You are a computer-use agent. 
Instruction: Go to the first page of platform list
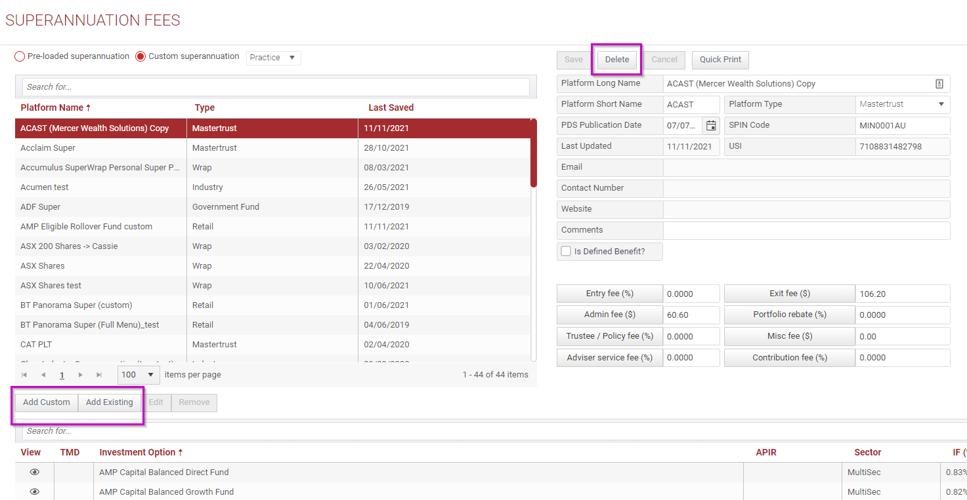click(24, 375)
